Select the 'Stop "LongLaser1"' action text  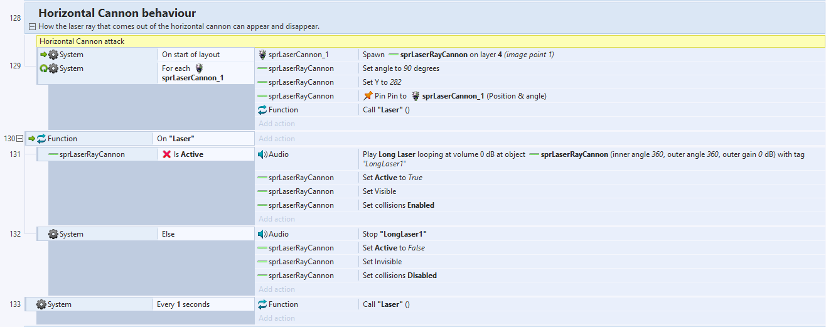coord(395,234)
